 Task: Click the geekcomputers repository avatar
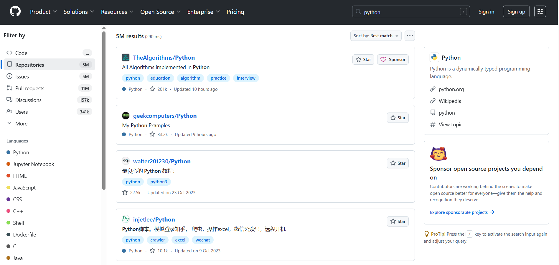click(126, 116)
